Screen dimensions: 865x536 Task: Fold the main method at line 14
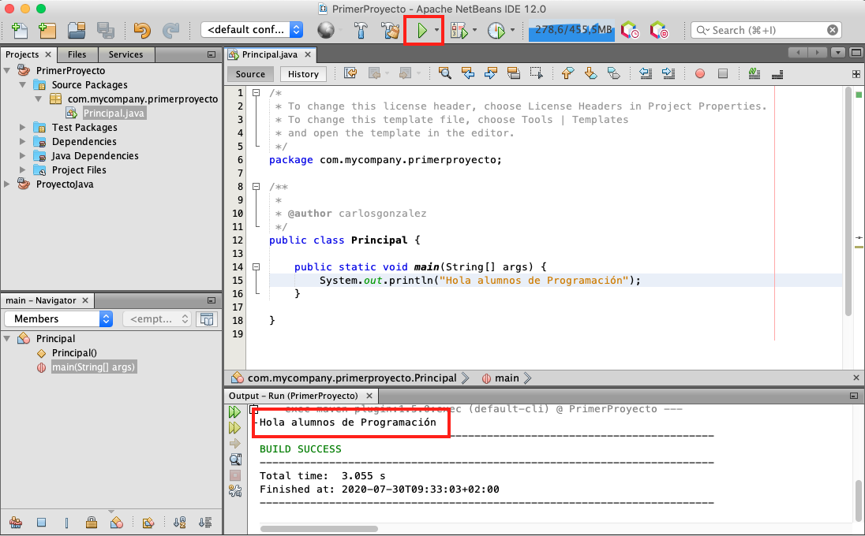256,266
